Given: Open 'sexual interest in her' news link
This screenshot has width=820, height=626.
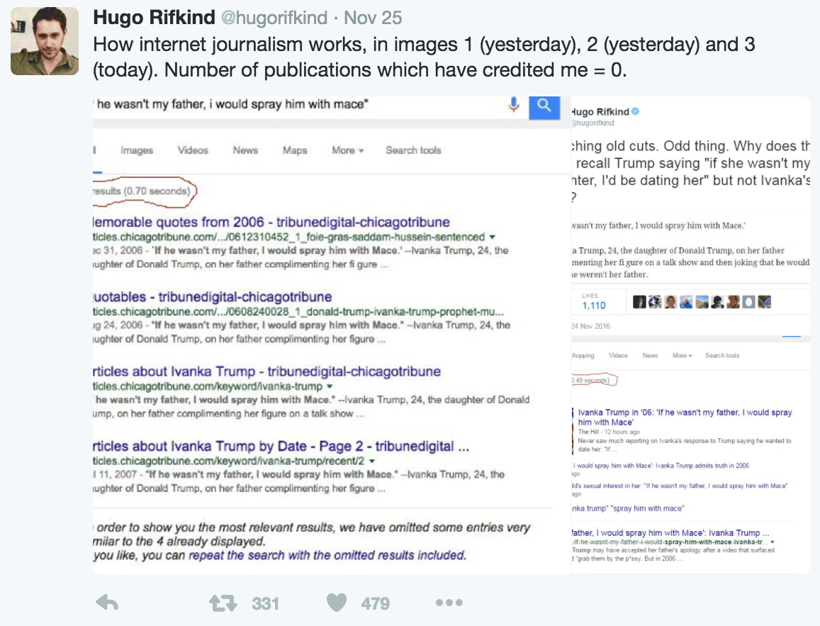Looking at the screenshot, I should point(679,486).
